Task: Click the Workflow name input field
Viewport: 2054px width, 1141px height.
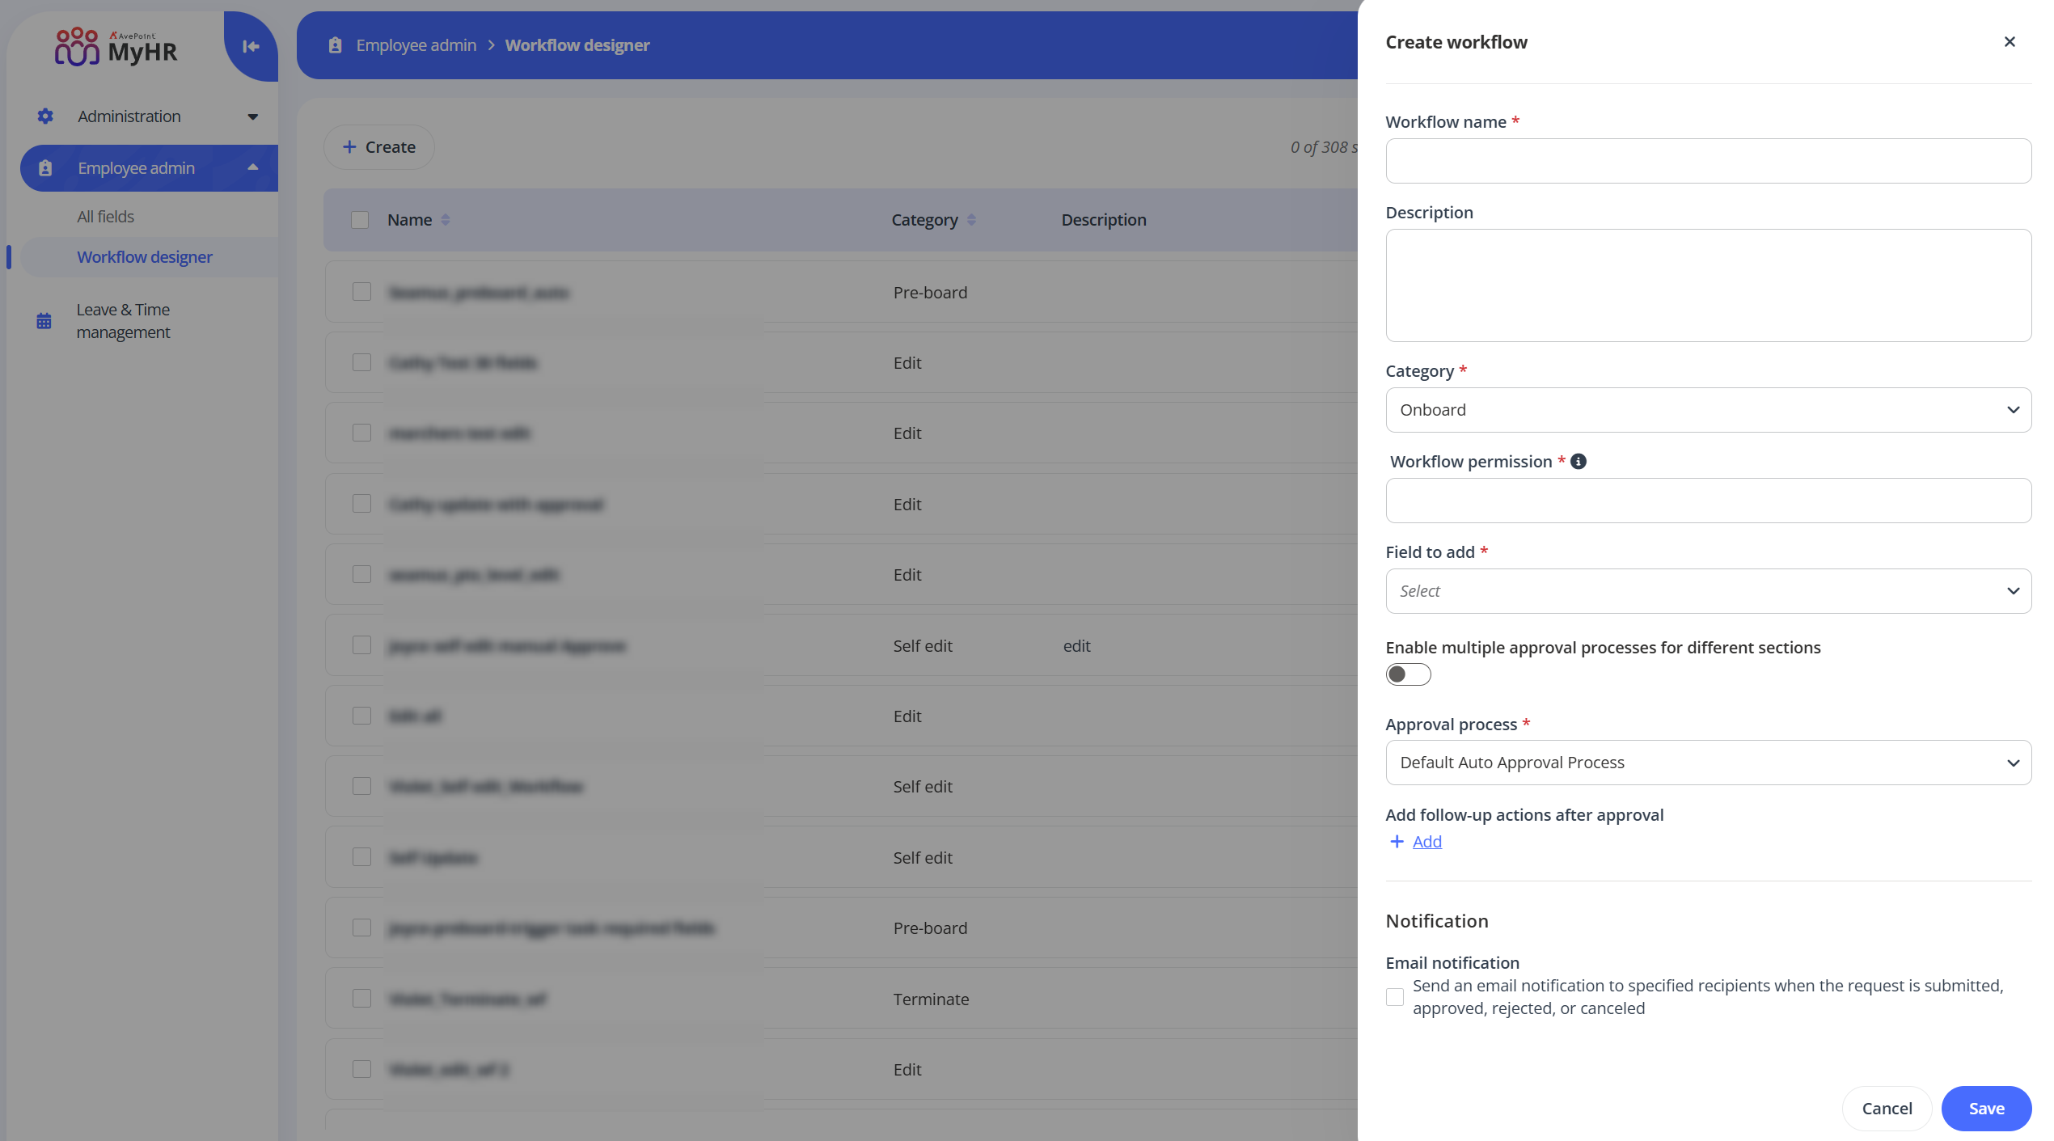Action: coord(1708,161)
